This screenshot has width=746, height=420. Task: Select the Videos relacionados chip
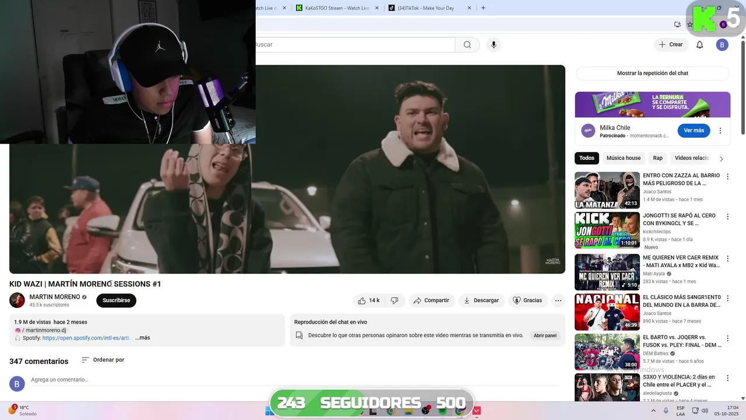click(x=691, y=158)
